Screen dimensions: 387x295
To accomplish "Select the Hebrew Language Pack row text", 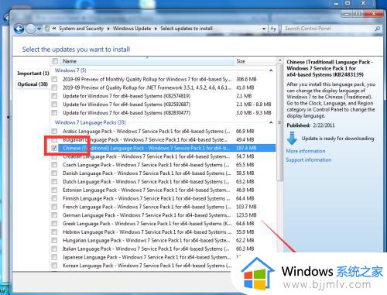I will 147,232.
